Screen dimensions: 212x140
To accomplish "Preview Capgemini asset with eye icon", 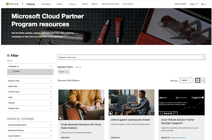I will [175, 113].
